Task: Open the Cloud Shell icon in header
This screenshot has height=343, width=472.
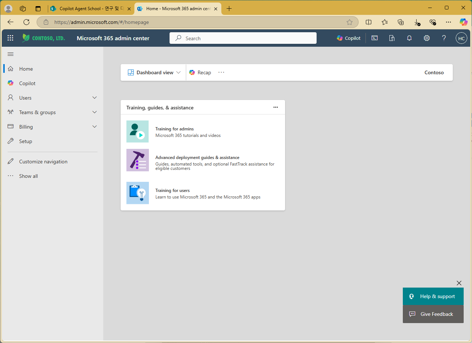Action: 375,38
